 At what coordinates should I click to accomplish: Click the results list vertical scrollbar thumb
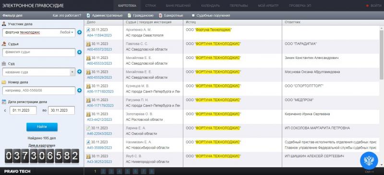(x=381, y=54)
